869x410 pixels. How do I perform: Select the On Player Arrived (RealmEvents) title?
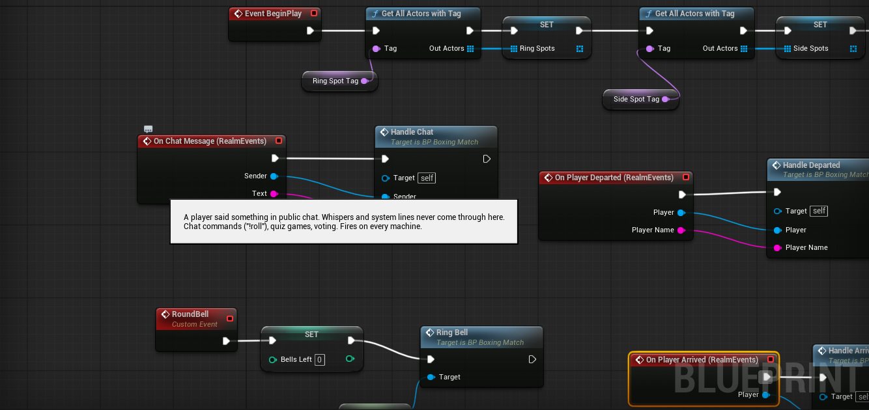702,360
